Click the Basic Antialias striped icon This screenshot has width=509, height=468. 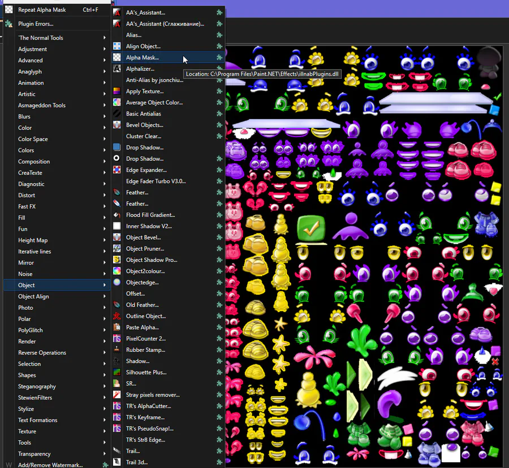tap(117, 113)
